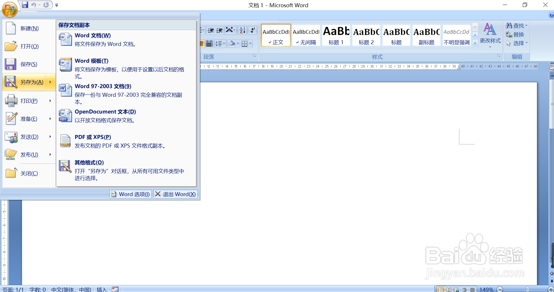Image resolution: width=554 pixels, height=292 pixels.
Task: Open the 段落 dialog launcher
Action: click(254, 56)
